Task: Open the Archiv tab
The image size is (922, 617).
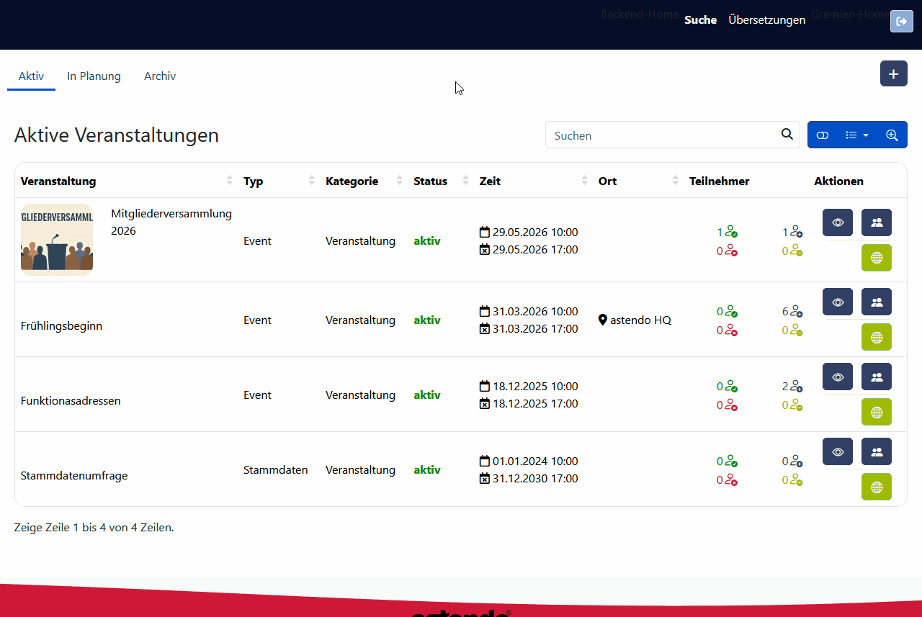Action: pyautogui.click(x=160, y=76)
